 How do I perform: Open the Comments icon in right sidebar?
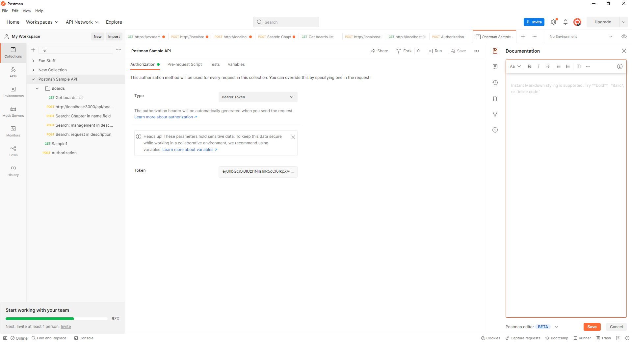(495, 67)
